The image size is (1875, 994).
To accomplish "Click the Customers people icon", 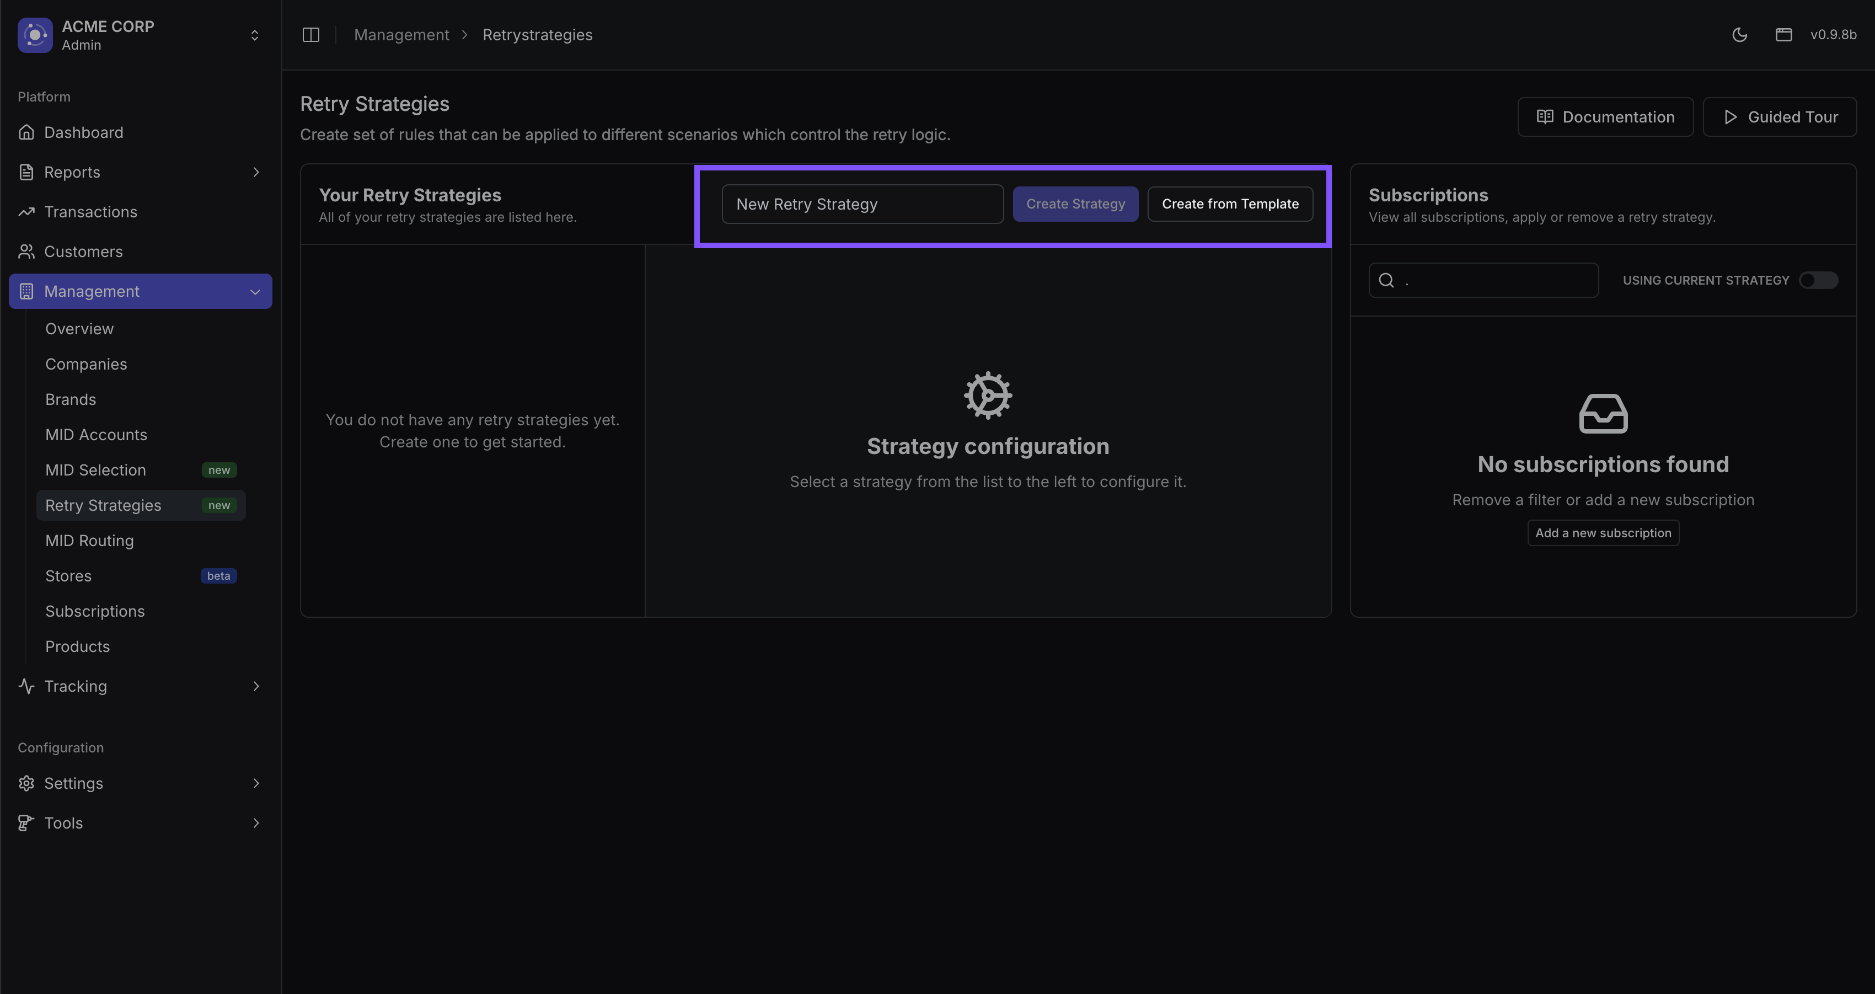I will [x=27, y=251].
